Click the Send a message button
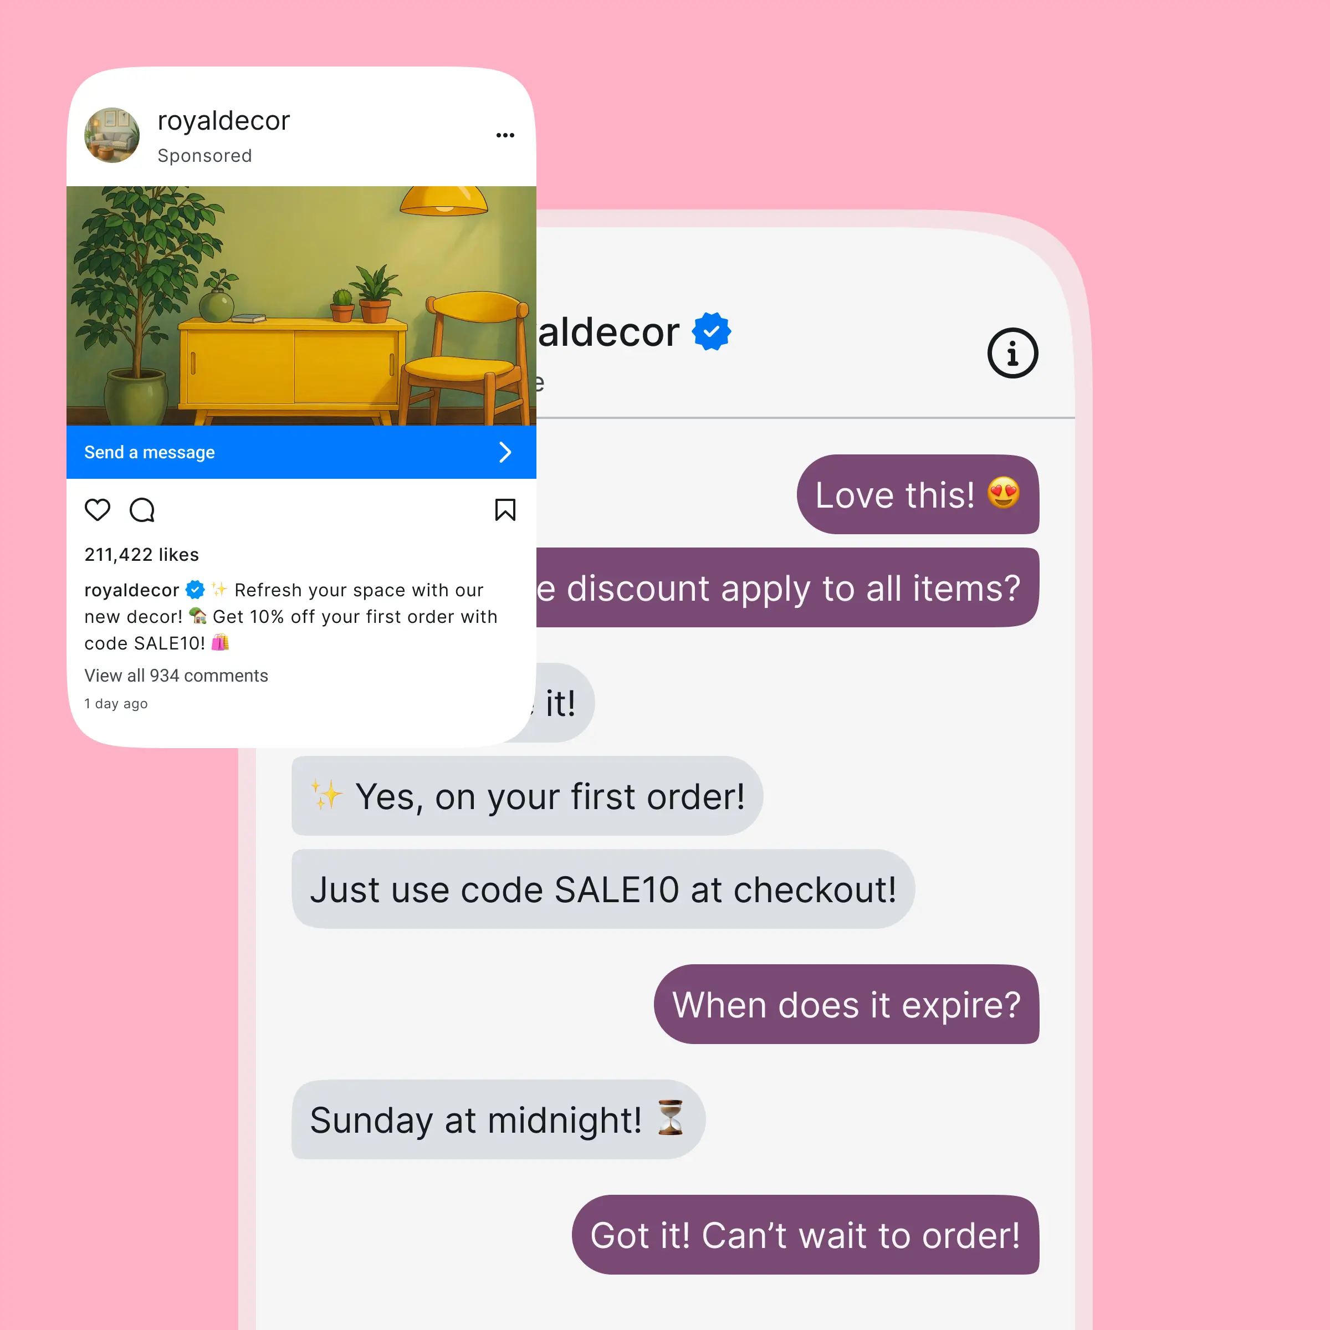Image resolution: width=1330 pixels, height=1330 pixels. [301, 452]
